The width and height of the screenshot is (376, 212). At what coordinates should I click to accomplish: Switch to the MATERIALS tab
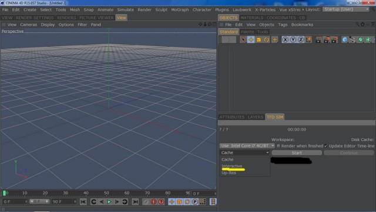252,18
